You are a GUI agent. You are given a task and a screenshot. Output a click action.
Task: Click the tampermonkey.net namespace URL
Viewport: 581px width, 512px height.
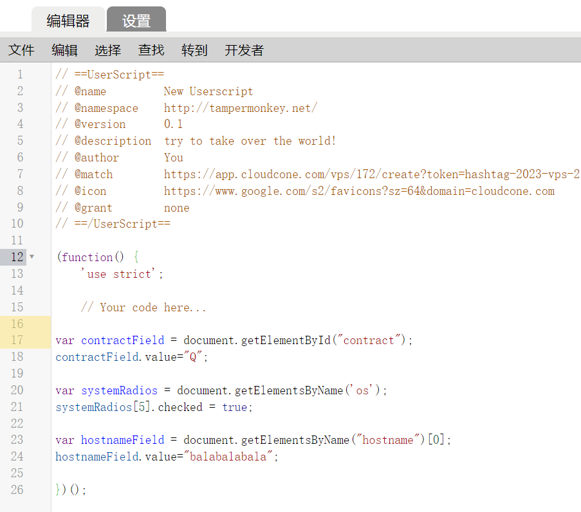click(x=240, y=108)
